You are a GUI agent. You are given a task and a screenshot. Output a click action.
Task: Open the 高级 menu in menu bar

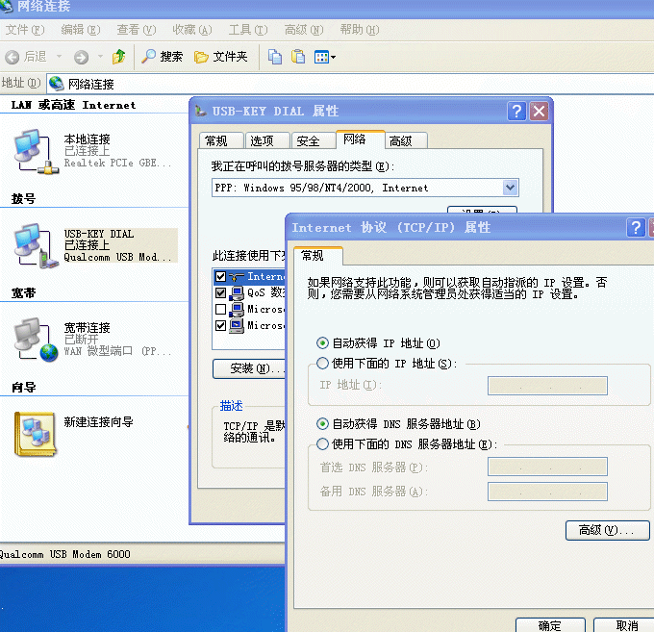coord(304,30)
